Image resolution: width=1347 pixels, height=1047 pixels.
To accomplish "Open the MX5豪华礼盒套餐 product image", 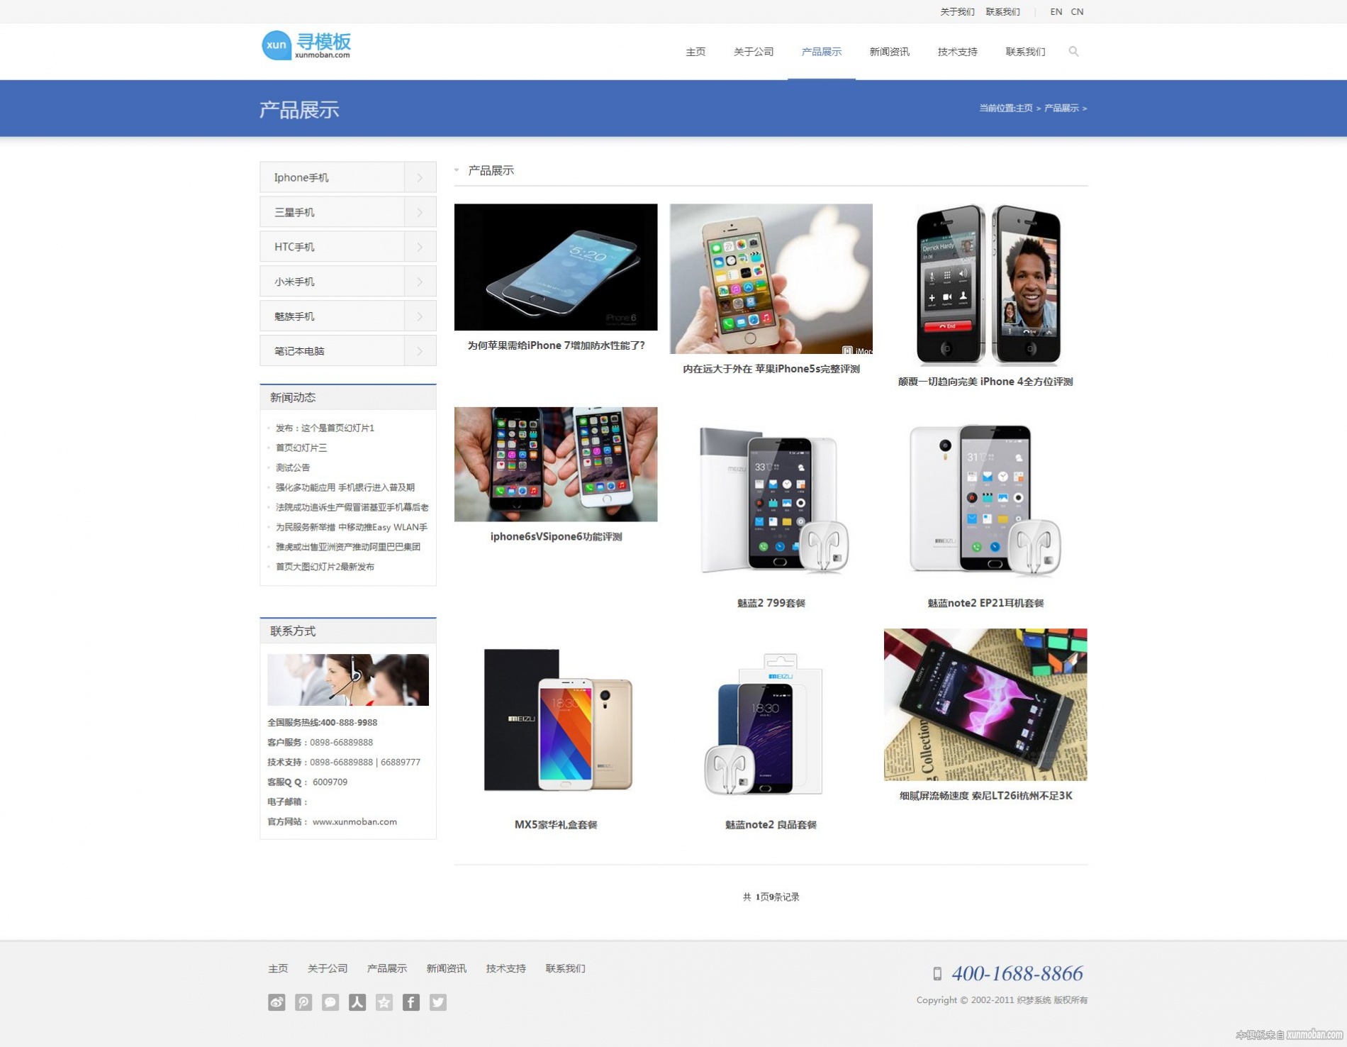I will 556,719.
